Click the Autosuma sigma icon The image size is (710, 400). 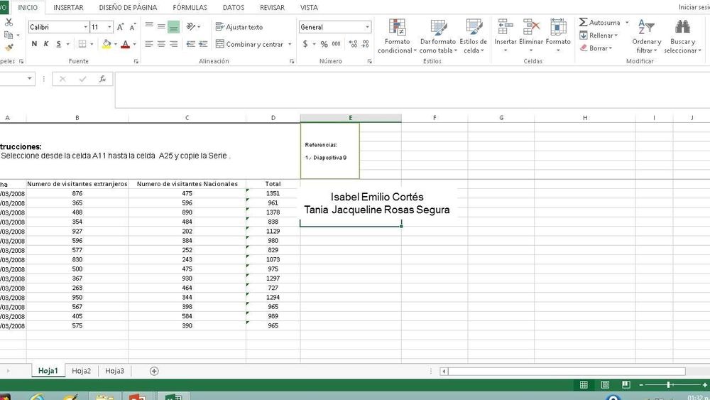pos(584,23)
